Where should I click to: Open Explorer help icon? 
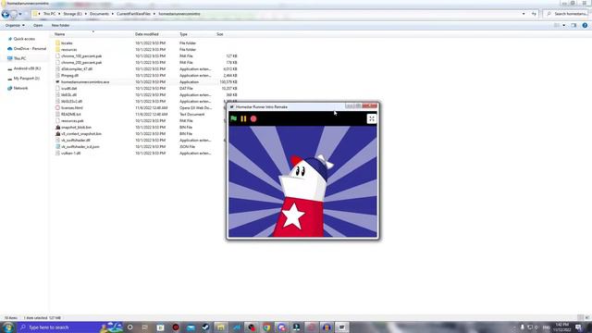pyautogui.click(x=585, y=25)
